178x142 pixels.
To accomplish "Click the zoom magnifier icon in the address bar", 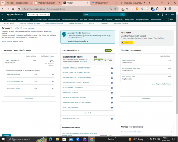I will coord(111,9).
